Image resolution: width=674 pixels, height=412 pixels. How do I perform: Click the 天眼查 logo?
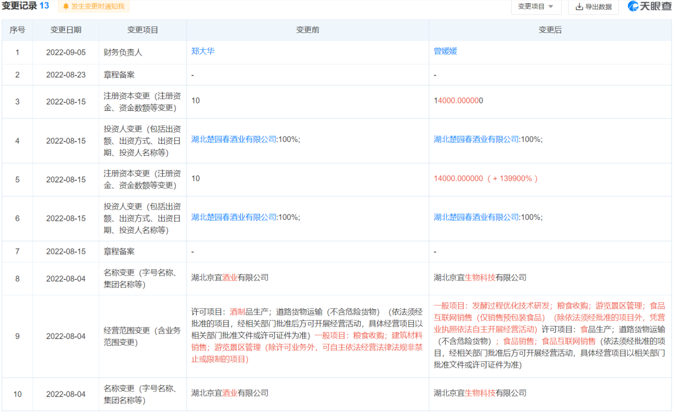coord(648,7)
